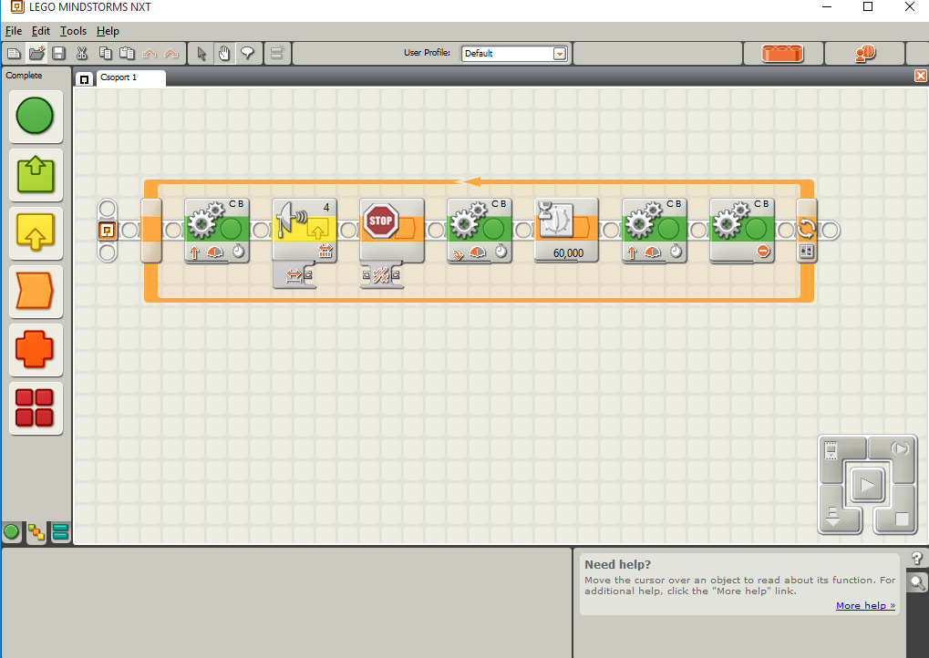Select the Move block right after the Stop block

click(x=480, y=230)
